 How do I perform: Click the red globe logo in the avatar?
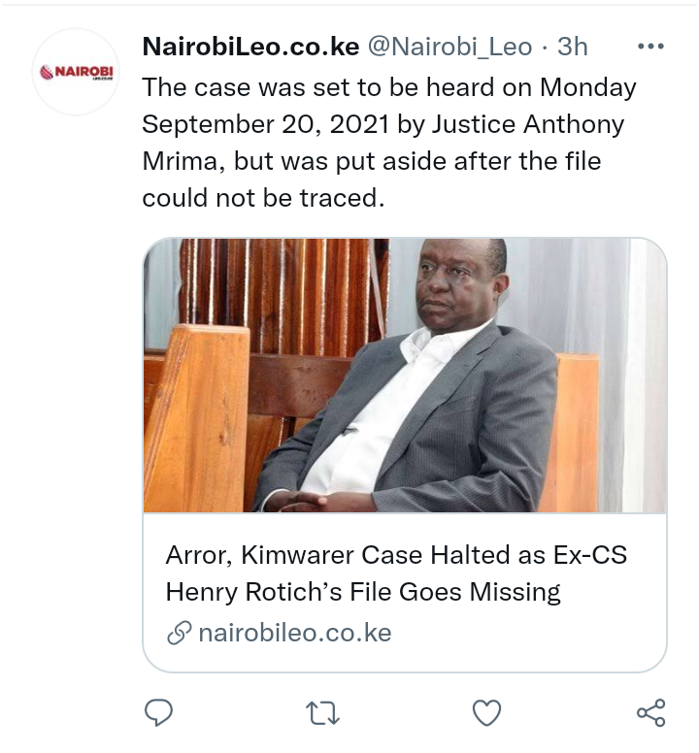click(47, 73)
